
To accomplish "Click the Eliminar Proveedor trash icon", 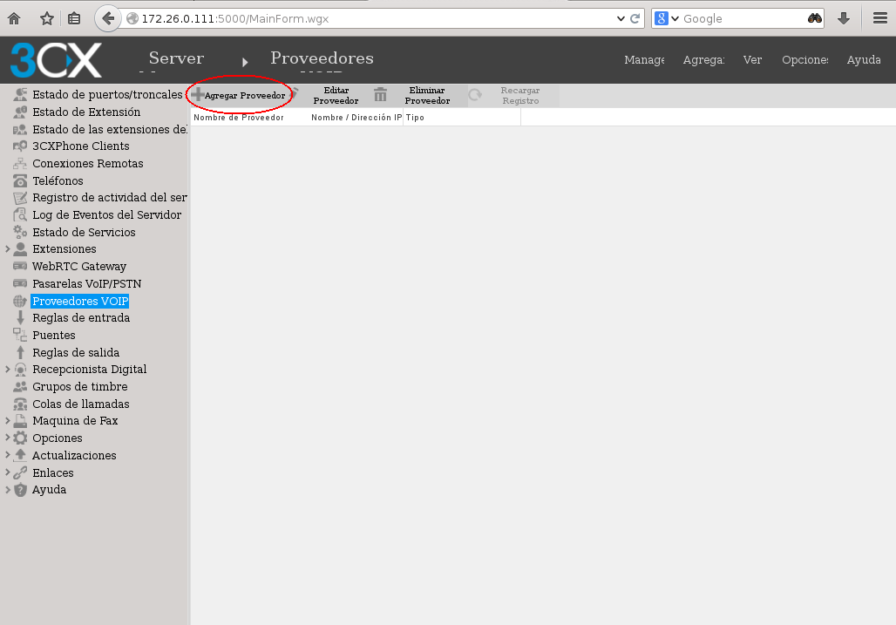I will point(381,94).
